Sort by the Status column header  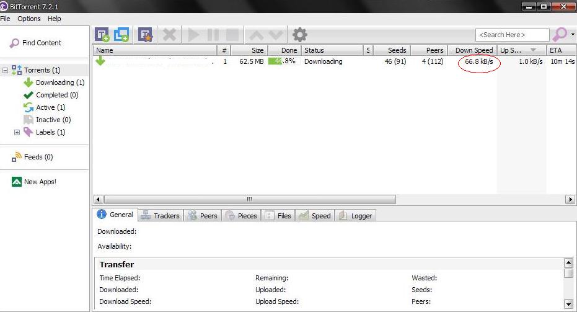332,50
